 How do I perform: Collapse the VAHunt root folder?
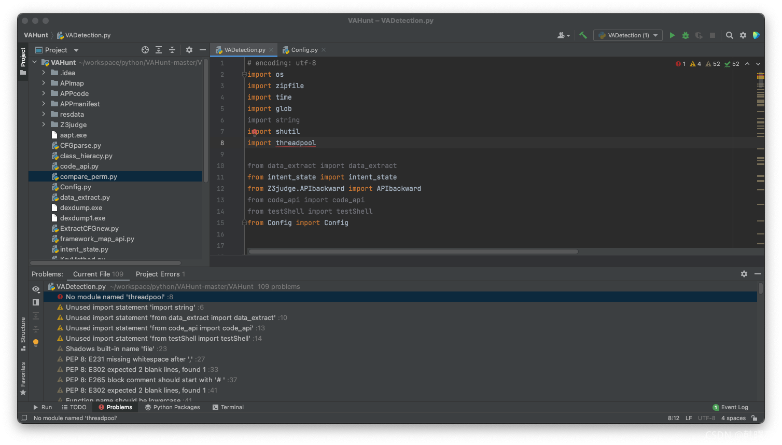[x=35, y=62]
